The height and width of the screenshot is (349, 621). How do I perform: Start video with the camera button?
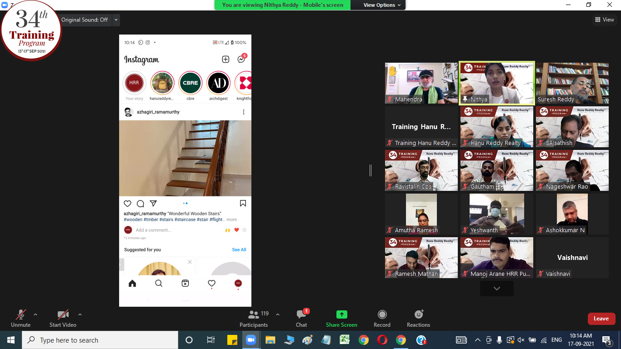tap(63, 318)
